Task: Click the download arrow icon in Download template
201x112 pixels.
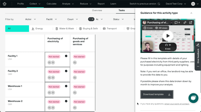Action: click(x=169, y=94)
